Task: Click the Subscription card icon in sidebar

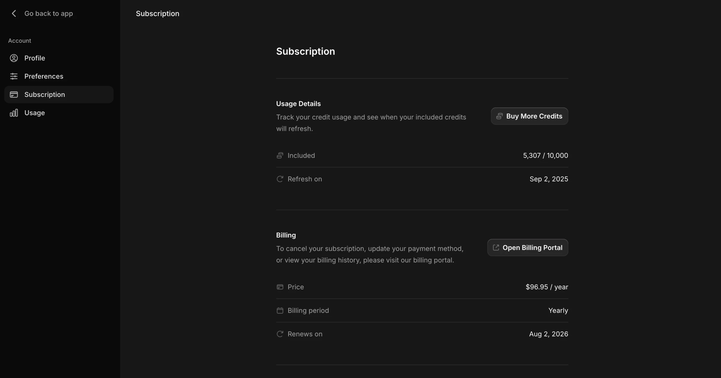Action: (x=14, y=94)
